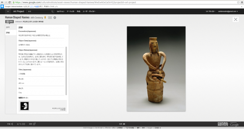
Task: Toggle the 詳細 details panel button
Action: tap(9, 22)
